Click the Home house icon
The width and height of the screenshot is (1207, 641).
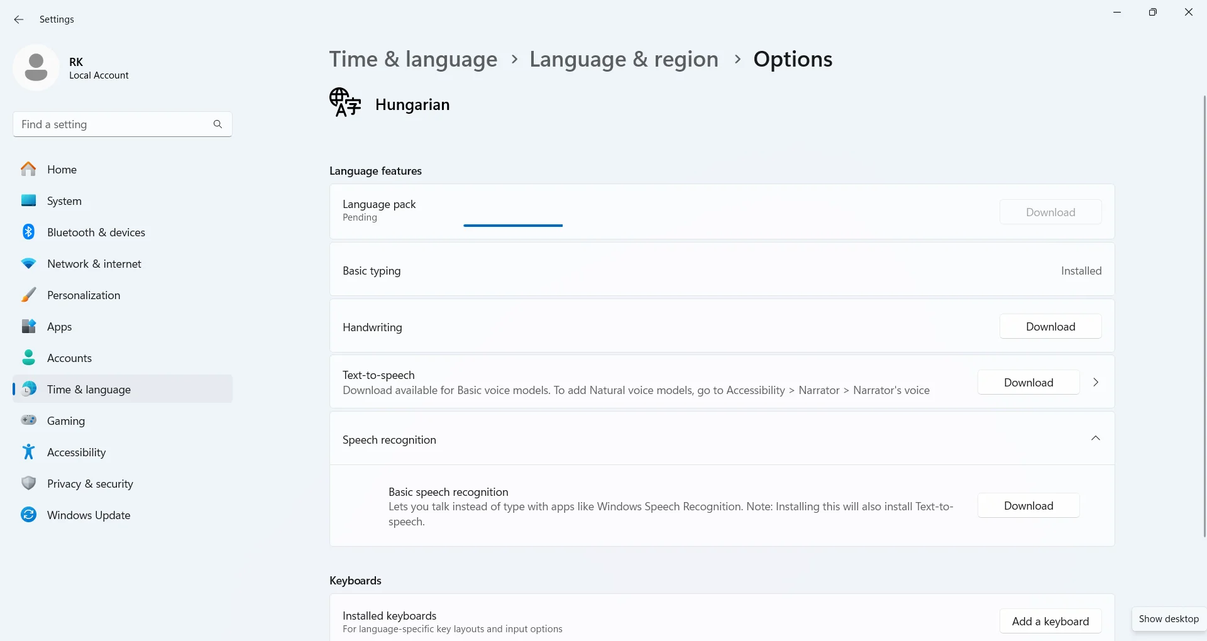[x=28, y=169]
